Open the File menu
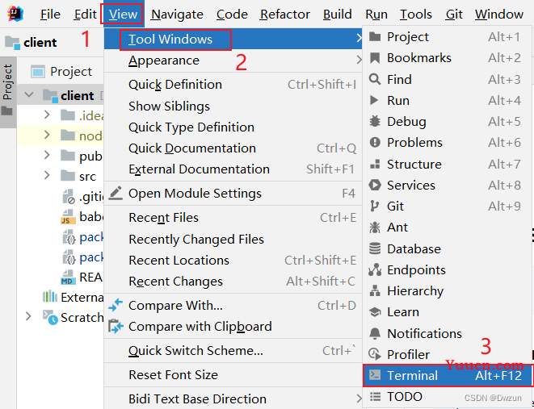This screenshot has height=409, width=534. 50,15
